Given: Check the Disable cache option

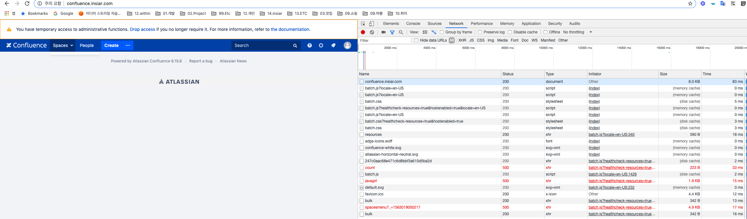Looking at the screenshot, I should coord(510,32).
